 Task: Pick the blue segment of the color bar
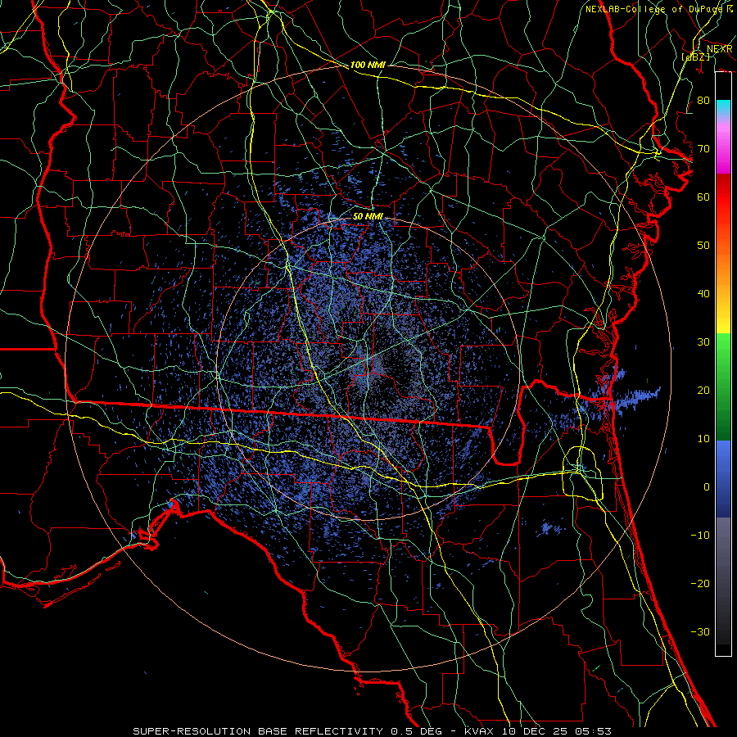(723, 478)
